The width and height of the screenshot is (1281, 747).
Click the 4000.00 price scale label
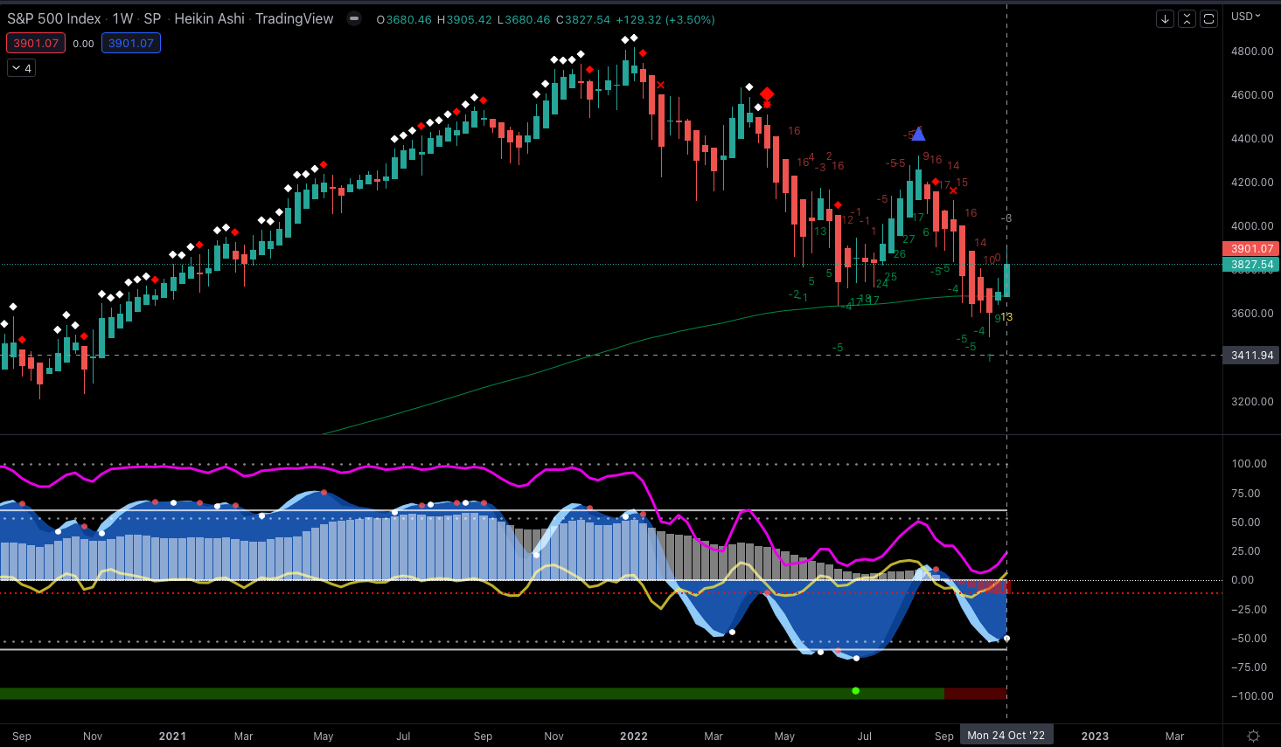(x=1252, y=226)
